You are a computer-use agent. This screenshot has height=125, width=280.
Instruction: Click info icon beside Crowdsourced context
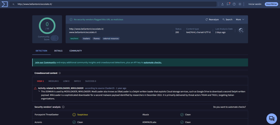60,73
